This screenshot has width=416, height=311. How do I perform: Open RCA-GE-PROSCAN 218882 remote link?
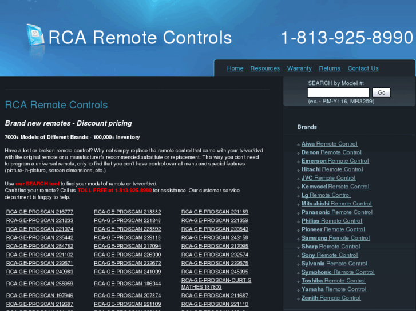click(128, 212)
